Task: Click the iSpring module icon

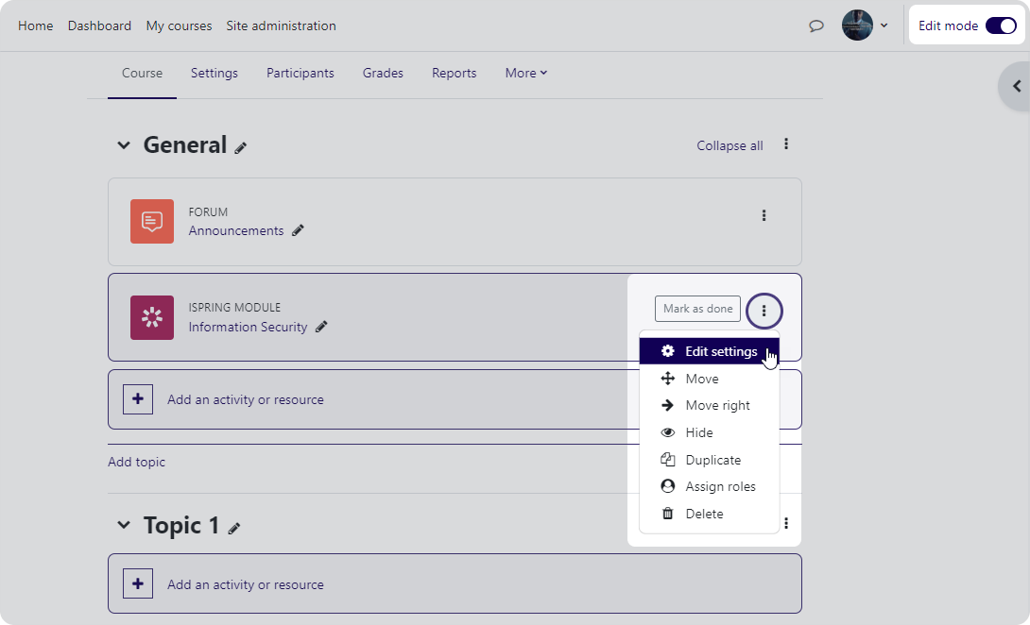Action: (x=152, y=318)
